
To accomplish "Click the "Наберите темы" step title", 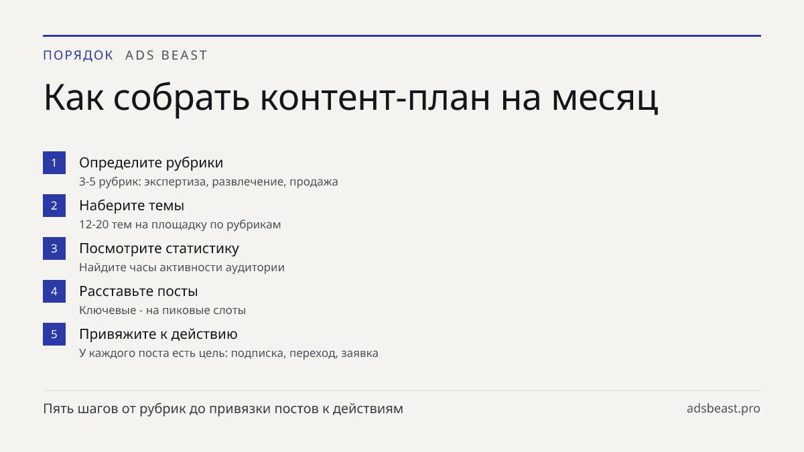I will [132, 206].
